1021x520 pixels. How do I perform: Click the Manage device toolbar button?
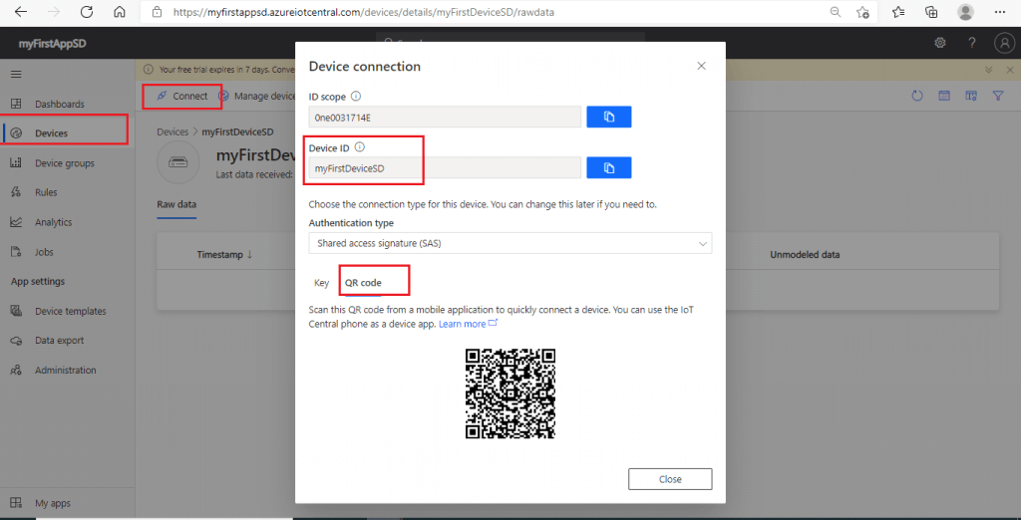(257, 97)
